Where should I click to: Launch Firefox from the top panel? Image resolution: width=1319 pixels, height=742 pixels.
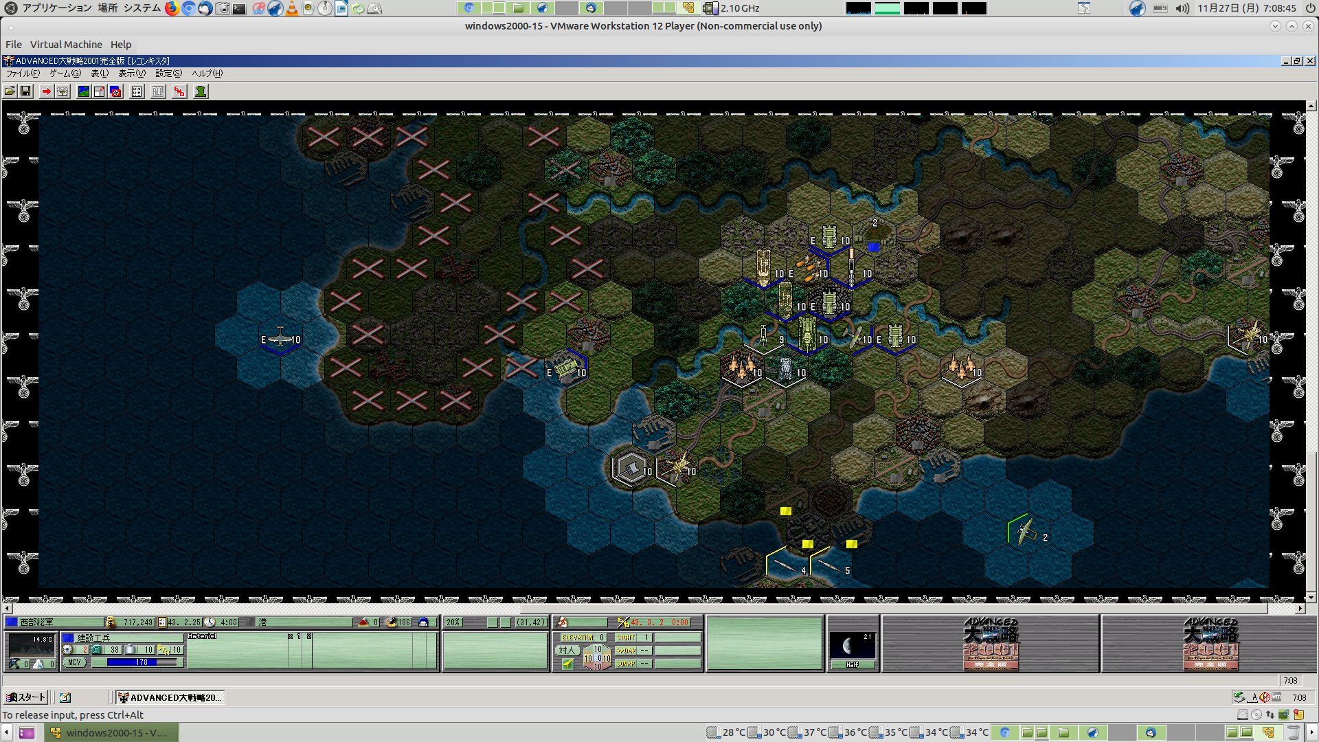(172, 8)
